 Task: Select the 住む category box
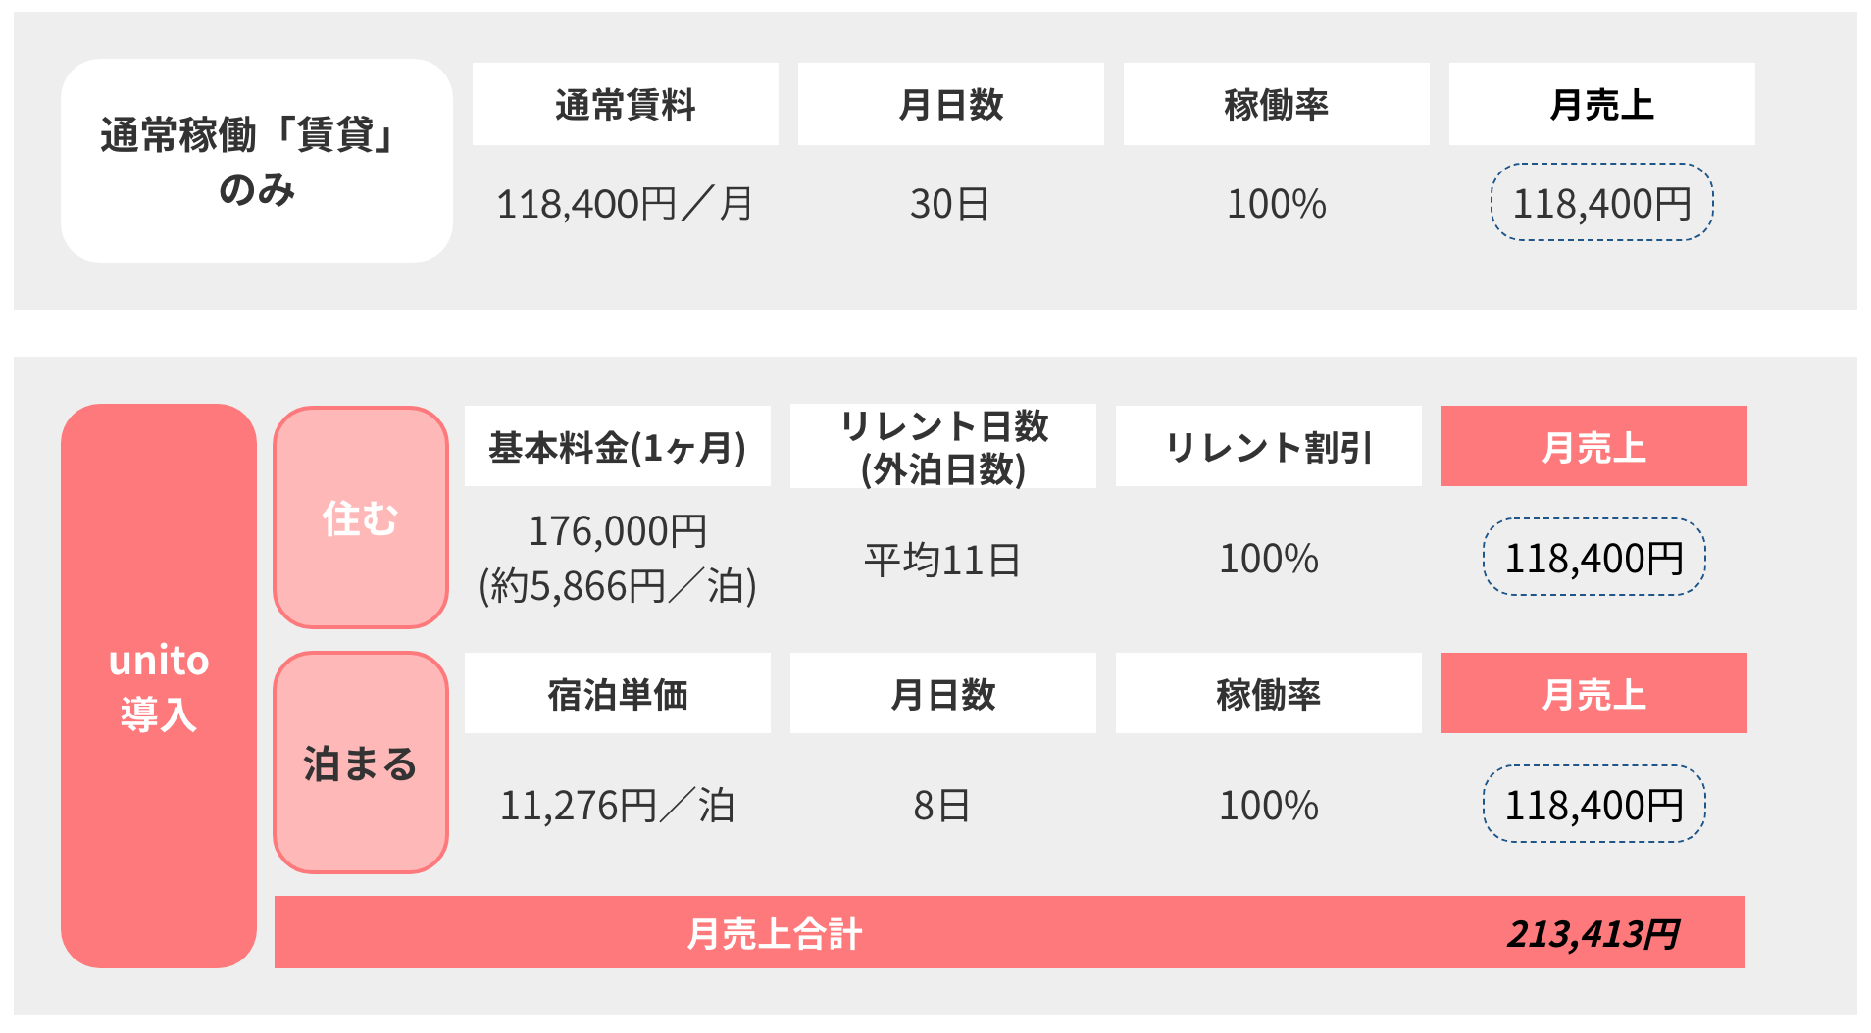[360, 517]
